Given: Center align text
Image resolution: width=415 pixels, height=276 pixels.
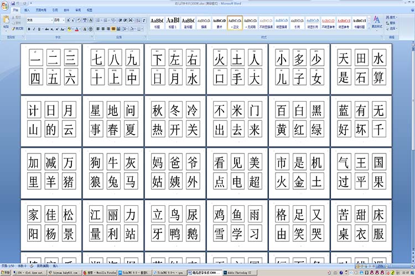Looking at the screenshot, I should (x=103, y=29).
